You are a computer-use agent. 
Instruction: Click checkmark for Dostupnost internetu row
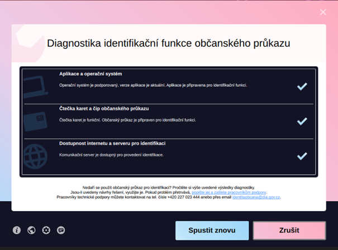[x=302, y=156]
